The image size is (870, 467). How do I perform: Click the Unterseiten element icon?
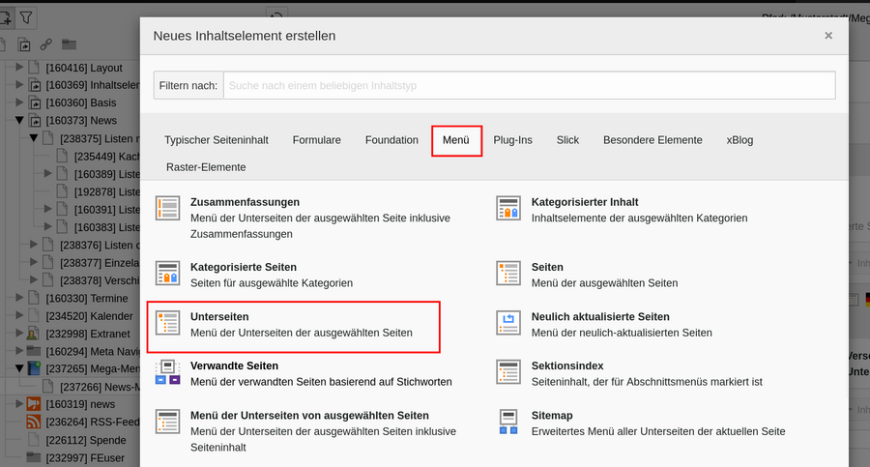(x=167, y=323)
